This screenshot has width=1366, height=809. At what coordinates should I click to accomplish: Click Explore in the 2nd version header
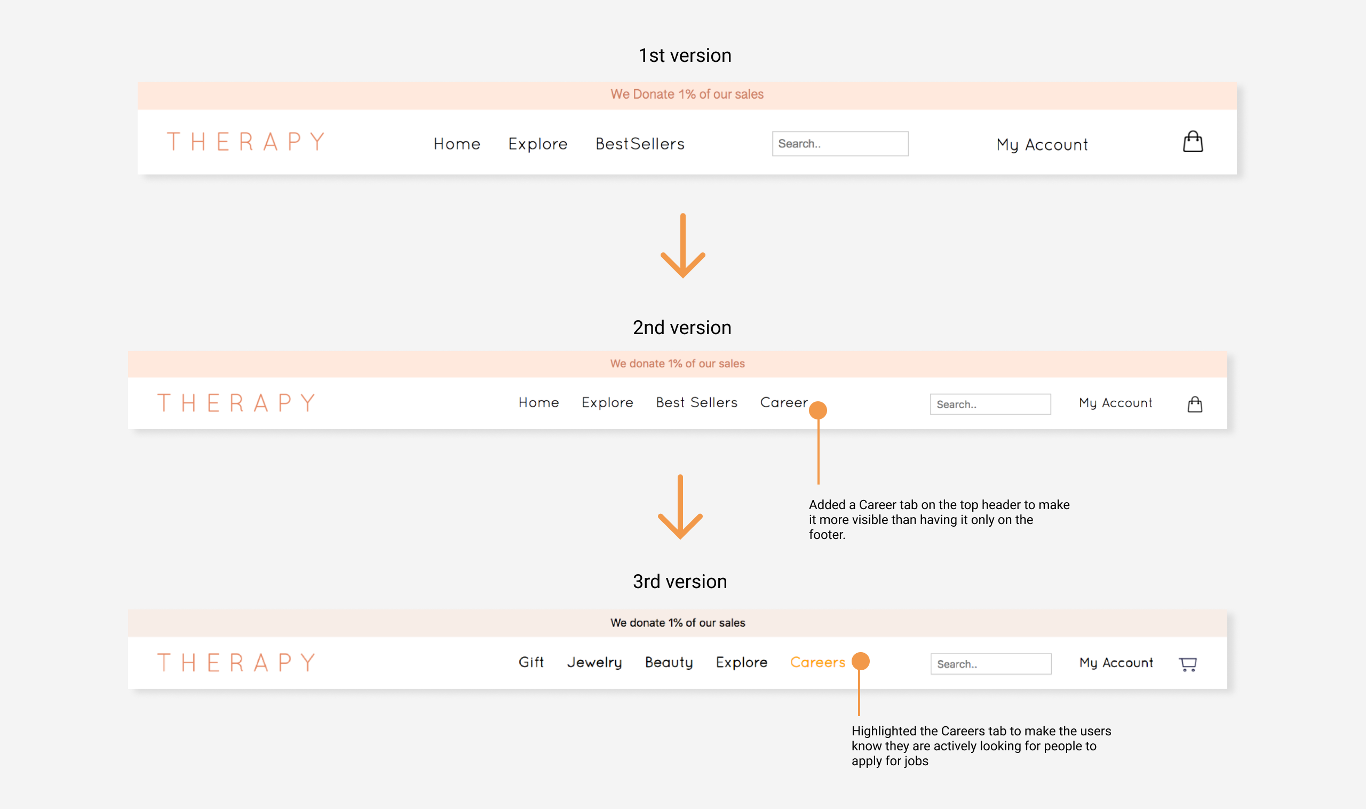pos(607,402)
